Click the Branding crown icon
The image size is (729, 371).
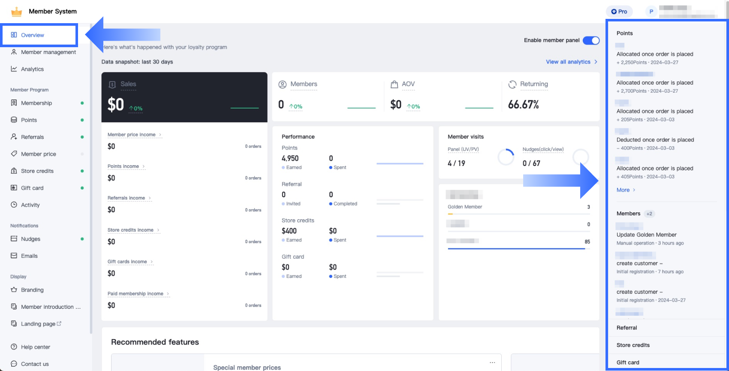point(14,290)
